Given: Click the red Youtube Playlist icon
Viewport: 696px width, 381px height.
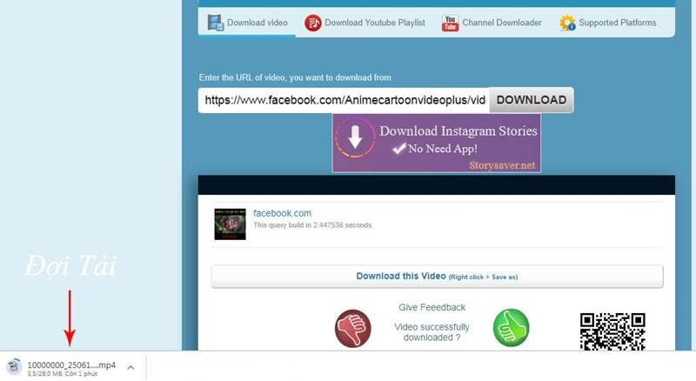Looking at the screenshot, I should [313, 23].
